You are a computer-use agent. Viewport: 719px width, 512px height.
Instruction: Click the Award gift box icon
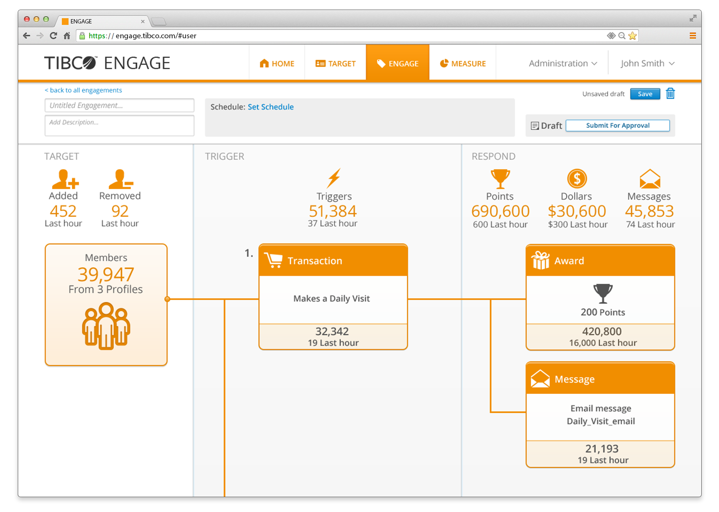coord(540,260)
